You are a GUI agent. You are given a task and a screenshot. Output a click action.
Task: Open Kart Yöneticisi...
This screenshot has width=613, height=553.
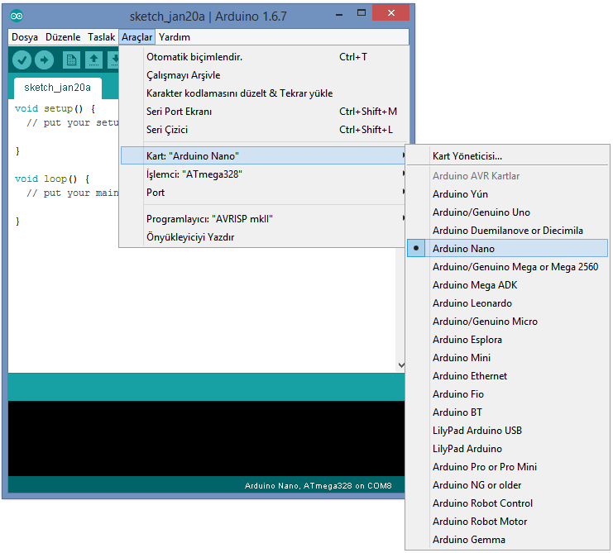(x=507, y=156)
